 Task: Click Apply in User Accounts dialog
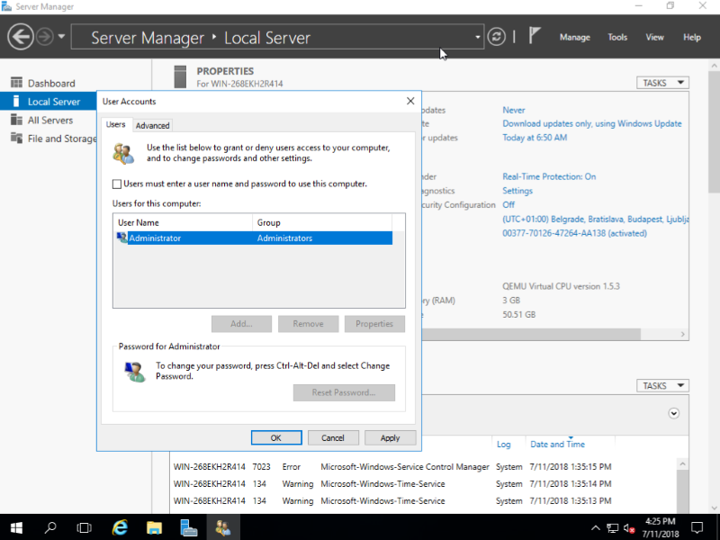pos(391,437)
